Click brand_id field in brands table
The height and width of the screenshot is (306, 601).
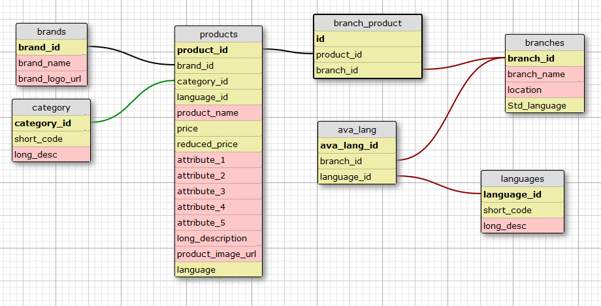coord(52,47)
